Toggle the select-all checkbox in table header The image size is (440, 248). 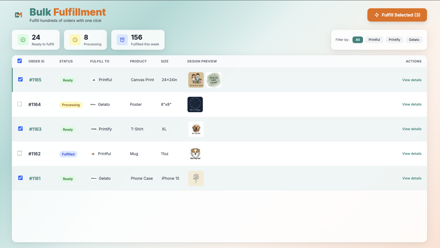[20, 61]
